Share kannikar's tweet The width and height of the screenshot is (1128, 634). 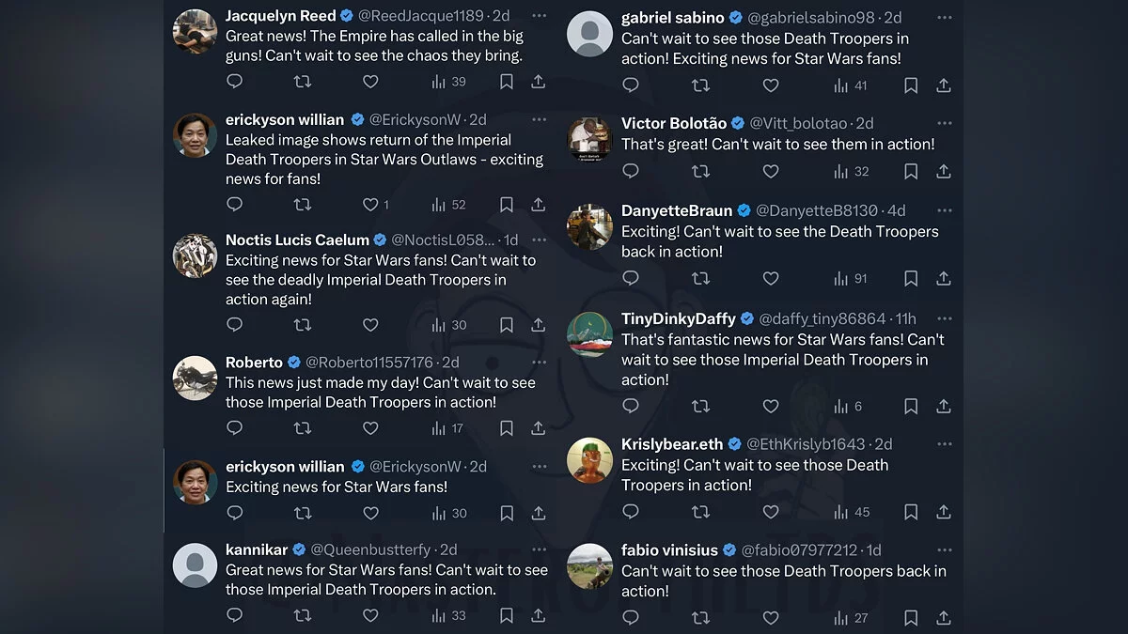(539, 615)
